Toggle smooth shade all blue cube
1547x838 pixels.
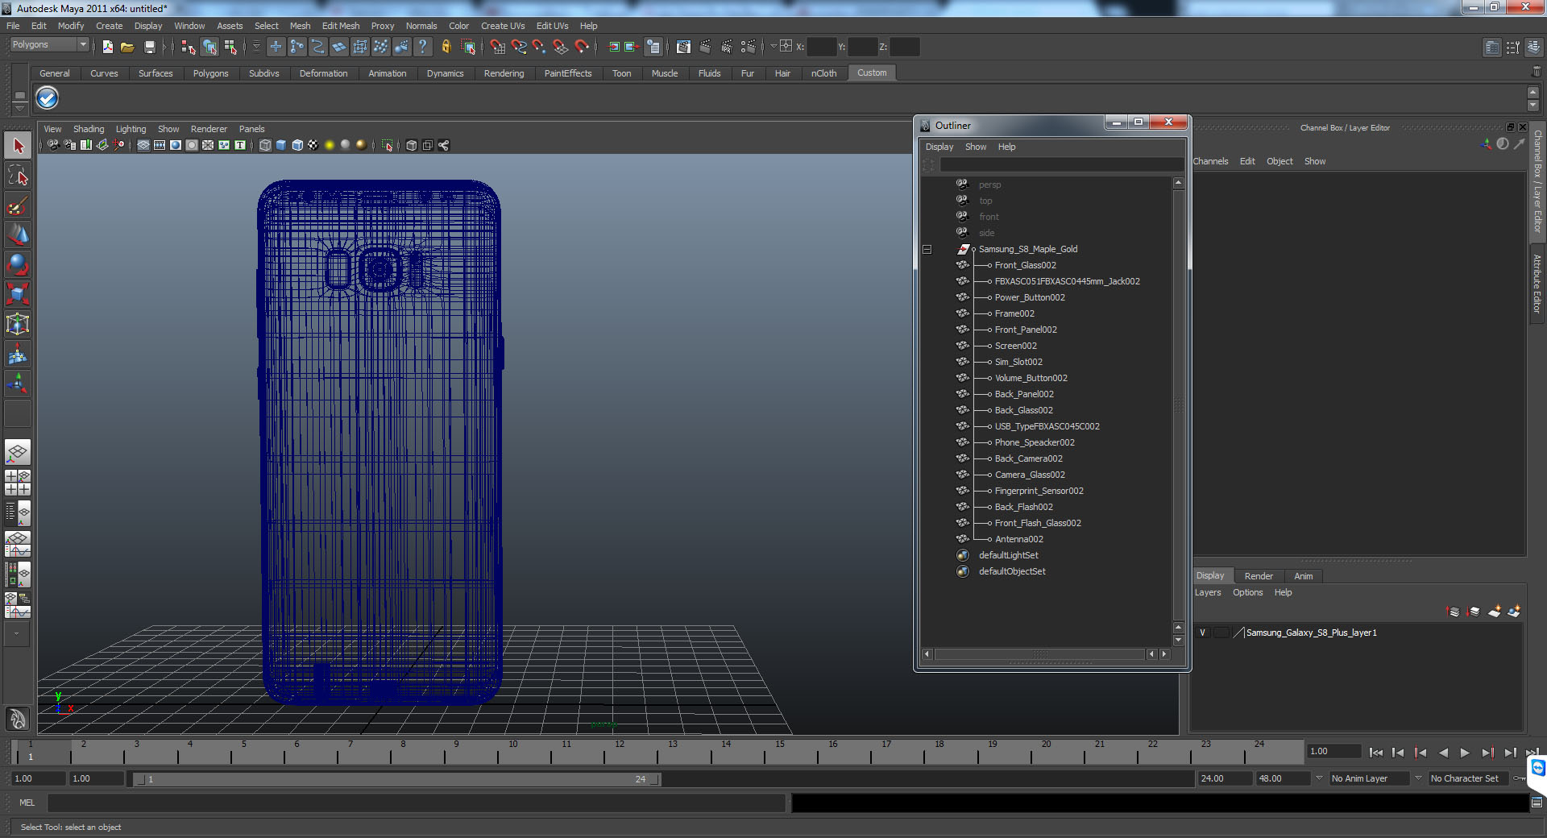281,145
